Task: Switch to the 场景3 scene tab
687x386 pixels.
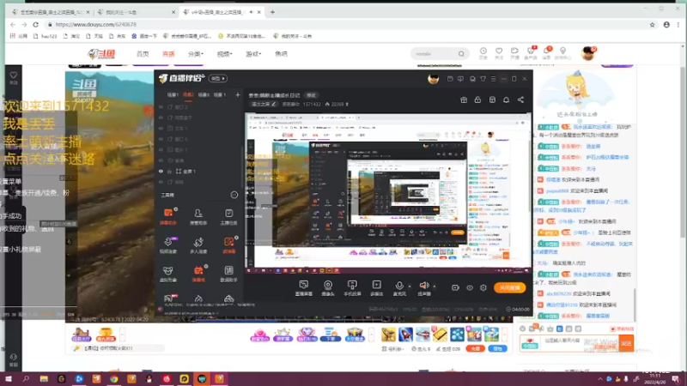Action: [204, 94]
